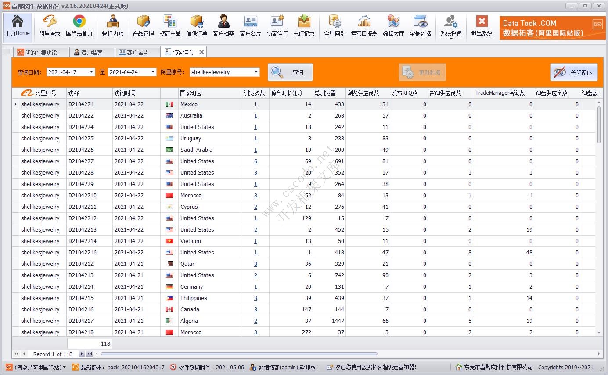Click 浏览次数 link for visitor D2104212
Screen dimensions: 608x375
[255, 264]
